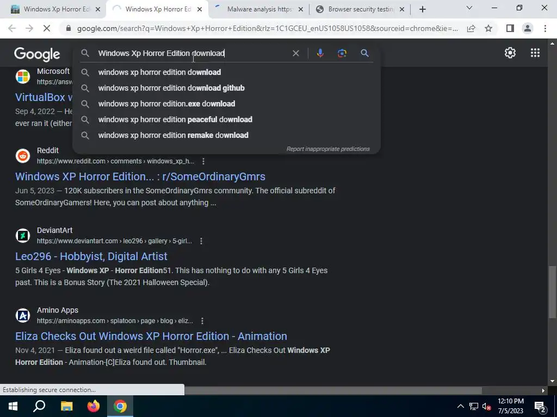Open more options for Amino Apps result
Viewport: 557px width, 417px height.
point(202,321)
